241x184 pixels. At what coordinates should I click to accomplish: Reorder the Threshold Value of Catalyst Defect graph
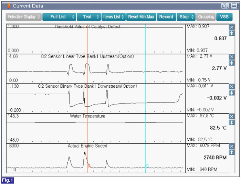click(x=231, y=33)
